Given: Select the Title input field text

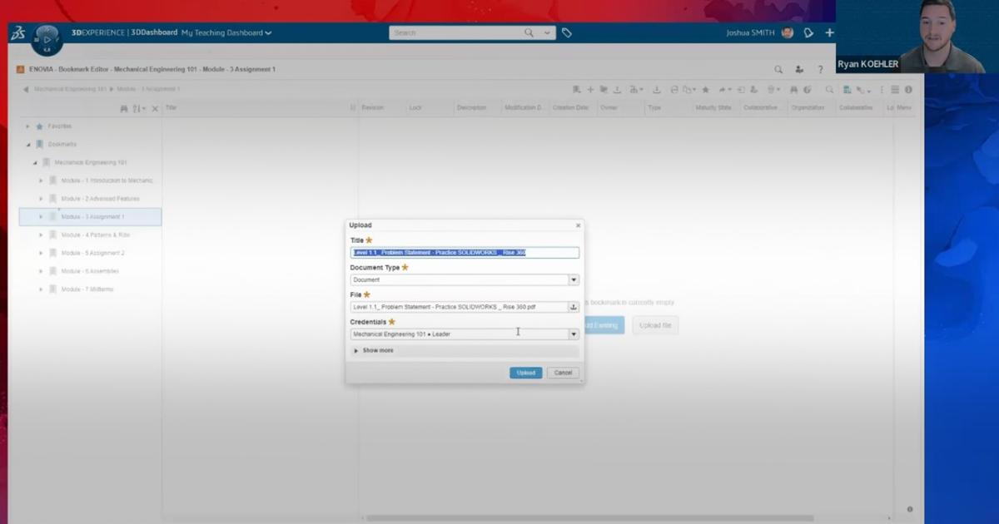Looking at the screenshot, I should coord(462,252).
